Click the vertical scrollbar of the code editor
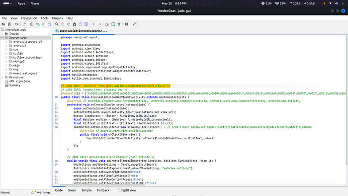 [x=347, y=100]
